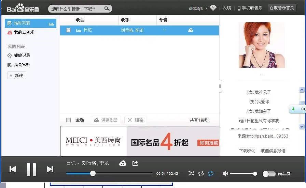Open 我最常听 most played list
306x188 pixels.
point(19,65)
